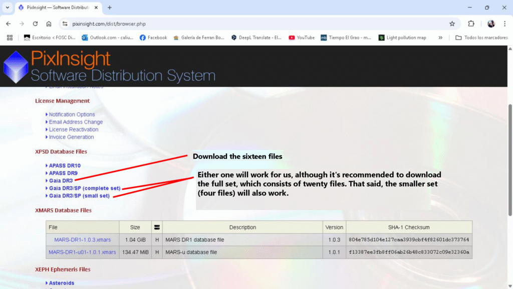The height and width of the screenshot is (289, 513).
Task: Select the 1.04 GiB size cell
Action: tap(135, 240)
